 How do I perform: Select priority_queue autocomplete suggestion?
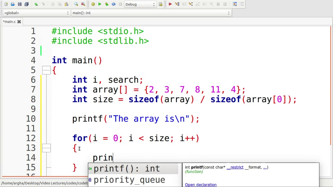[x=133, y=180]
